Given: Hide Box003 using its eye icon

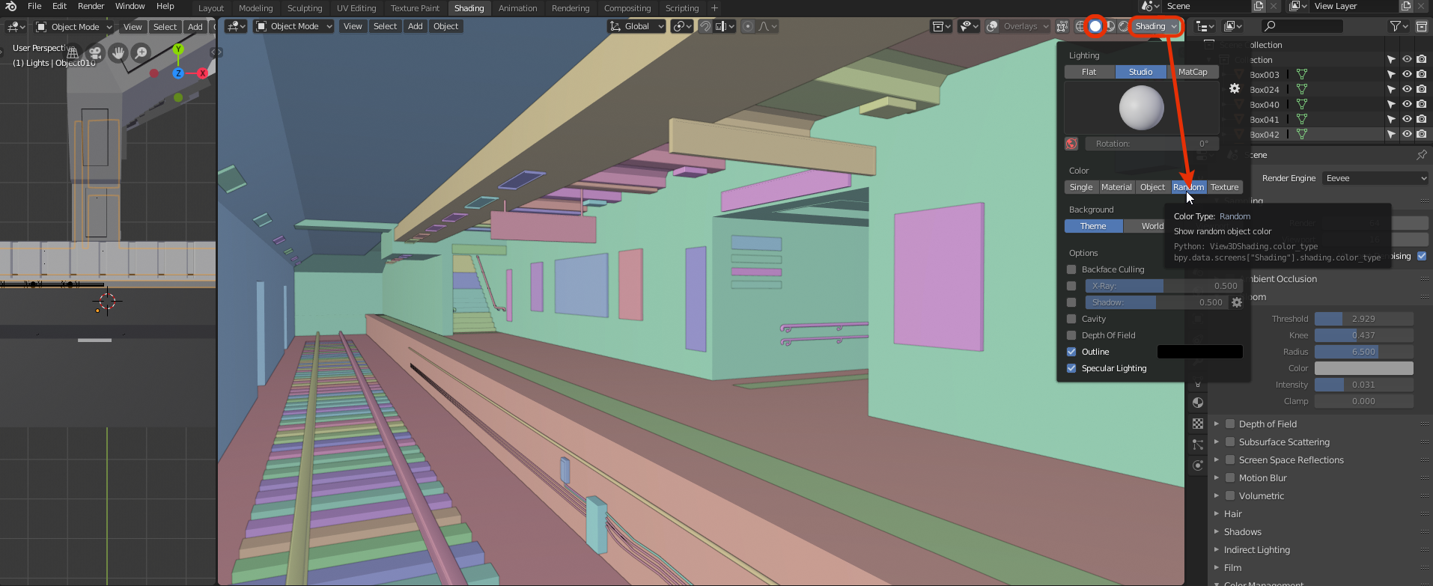Looking at the screenshot, I should click(x=1407, y=74).
